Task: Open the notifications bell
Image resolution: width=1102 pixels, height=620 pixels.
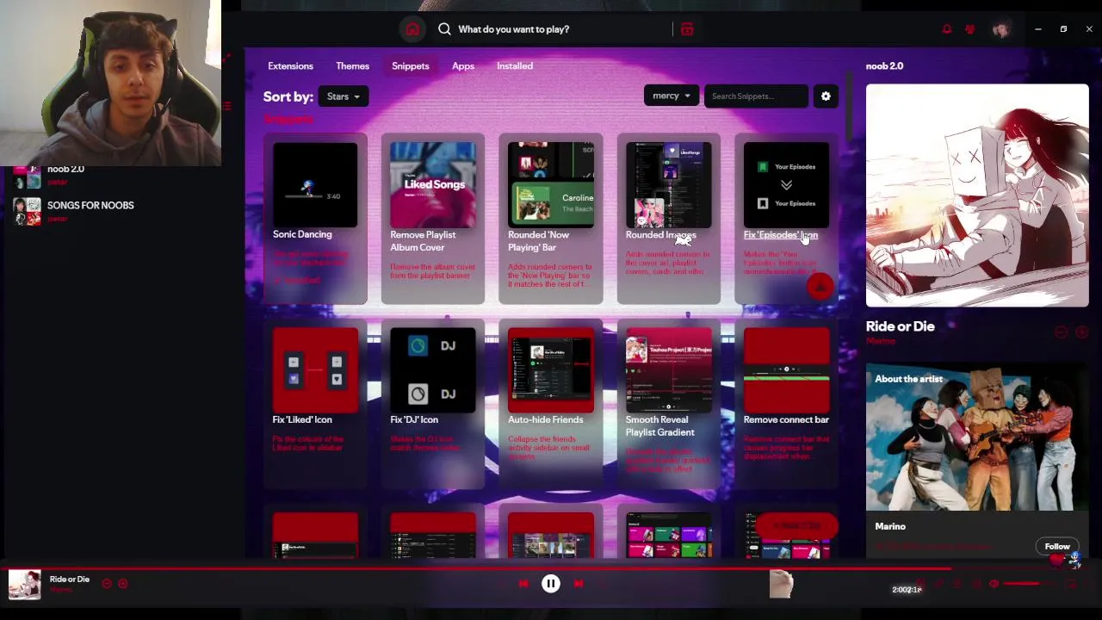Action: [x=946, y=29]
